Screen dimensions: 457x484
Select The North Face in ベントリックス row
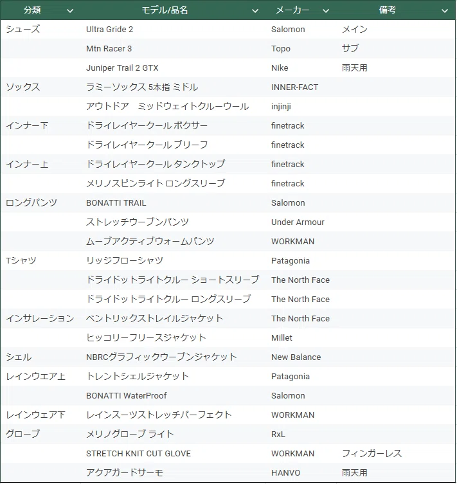click(x=301, y=318)
